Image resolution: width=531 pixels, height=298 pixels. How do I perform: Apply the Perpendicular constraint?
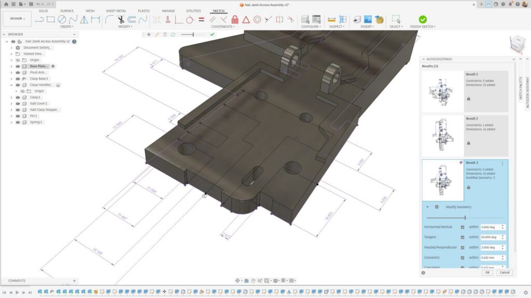point(223,20)
